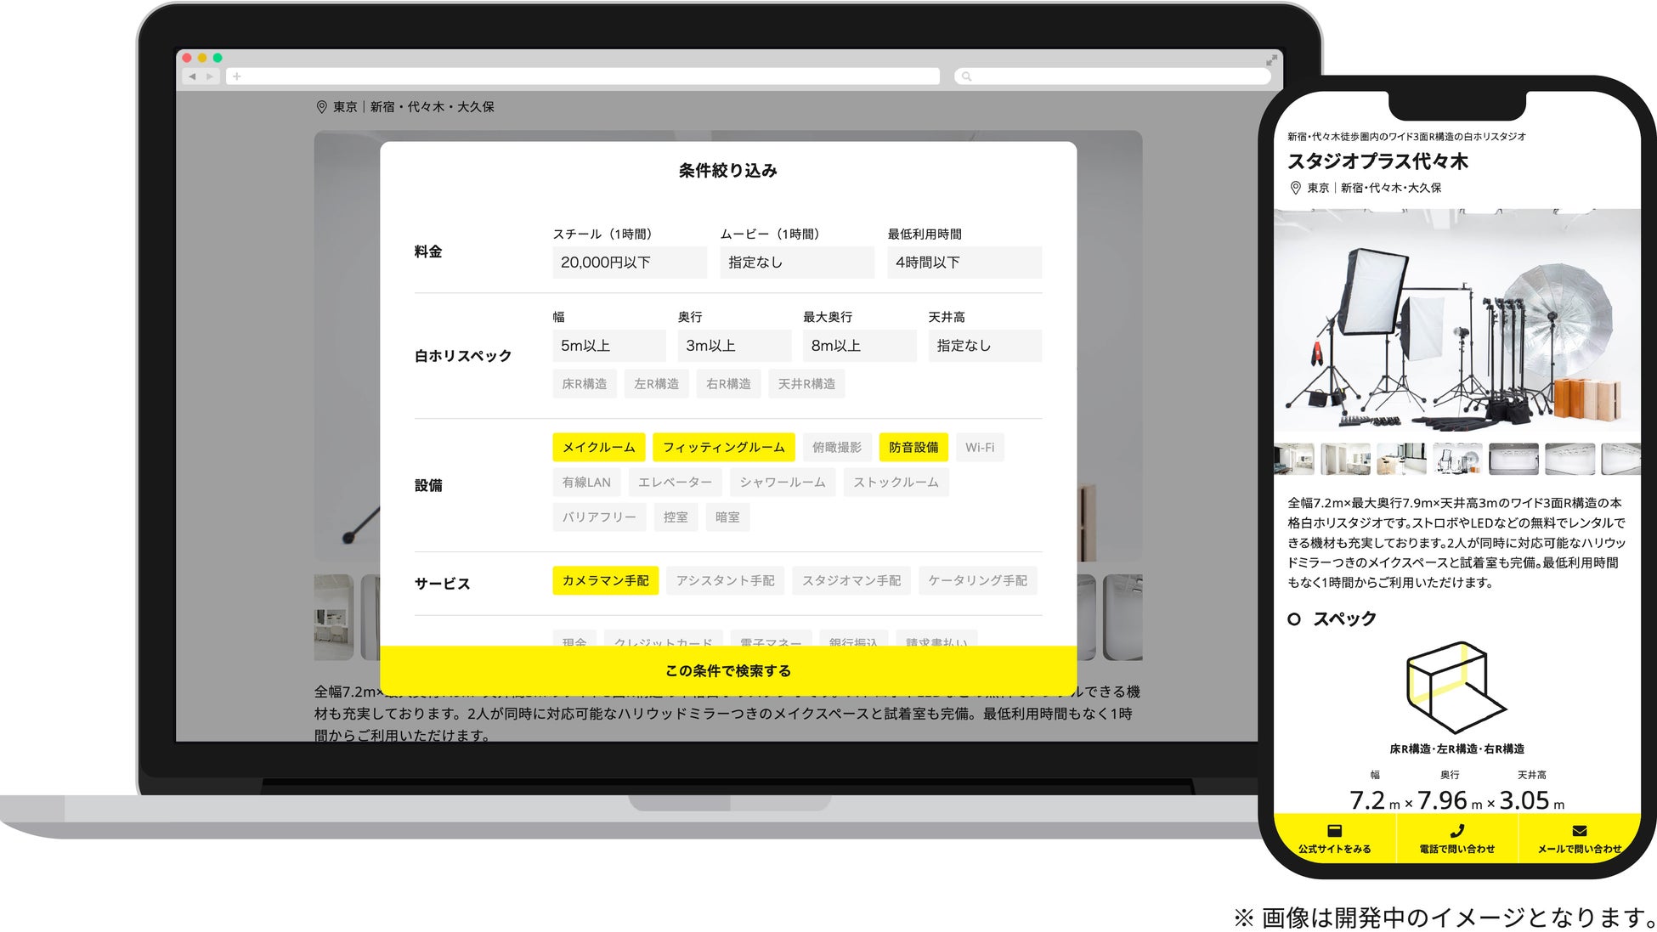
Task: Open the 幅 dropdown set to 5m以上
Action: coord(608,346)
